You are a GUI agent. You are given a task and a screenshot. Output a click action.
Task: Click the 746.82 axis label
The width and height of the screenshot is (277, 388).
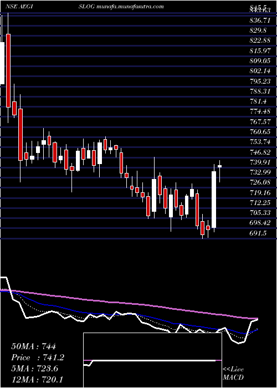coord(260,152)
